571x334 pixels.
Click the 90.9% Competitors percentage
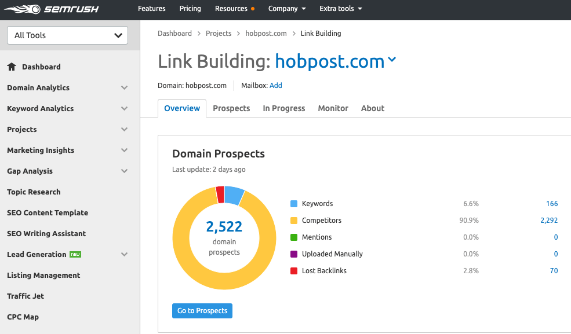[x=469, y=220]
